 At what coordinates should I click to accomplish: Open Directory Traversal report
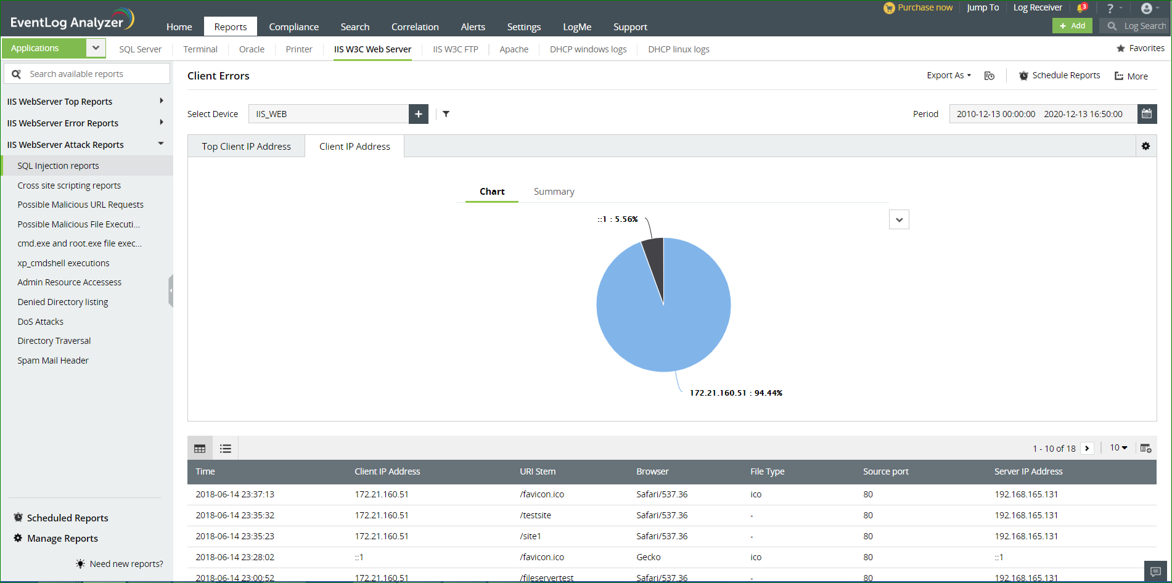pos(54,341)
